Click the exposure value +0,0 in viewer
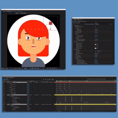 pos(56,68)
